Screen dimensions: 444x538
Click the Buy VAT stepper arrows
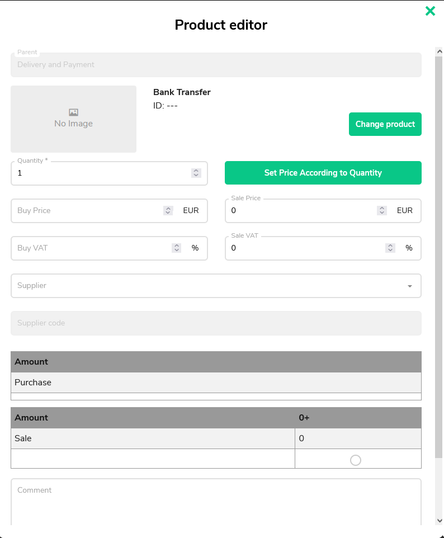click(x=176, y=248)
